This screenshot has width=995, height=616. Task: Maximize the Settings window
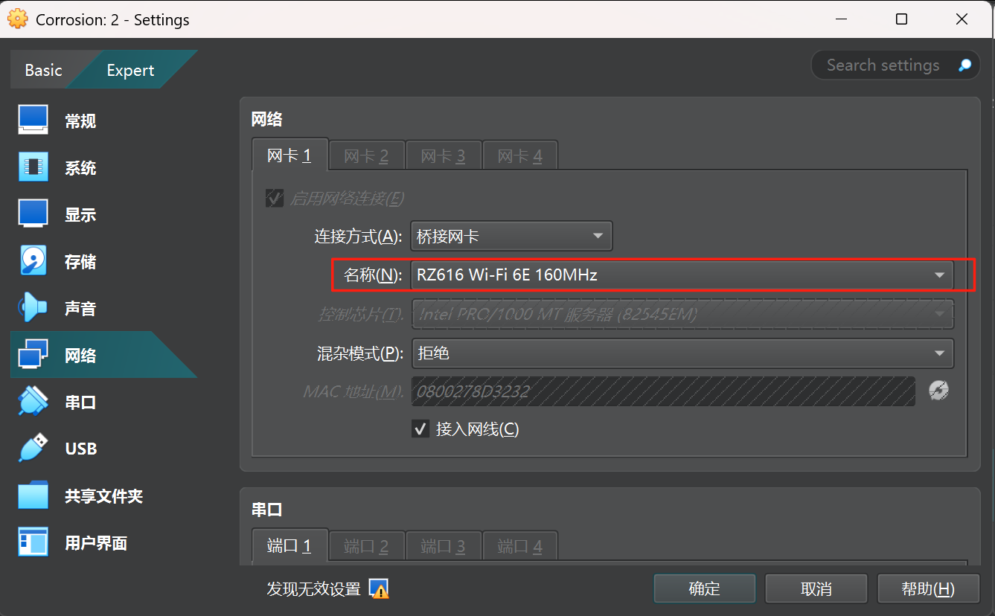[x=901, y=19]
